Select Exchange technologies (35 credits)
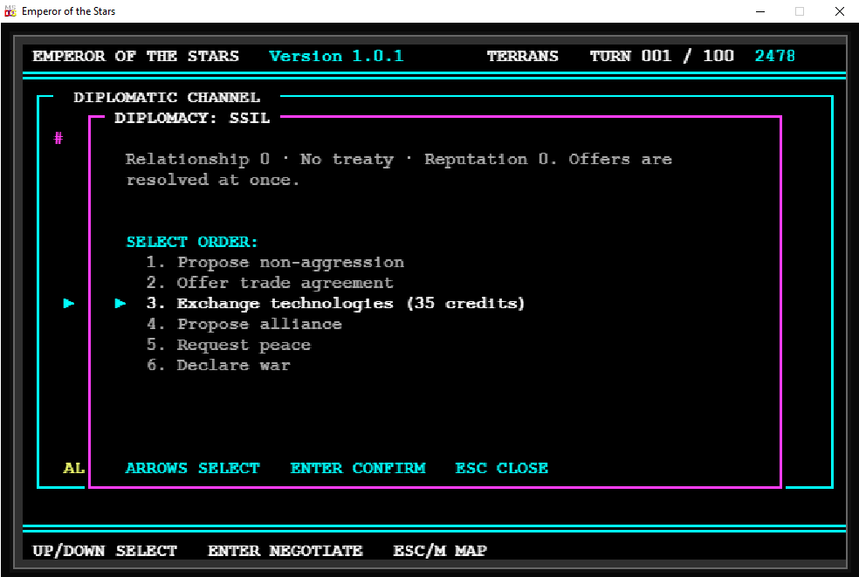Screen dimensions: 859x577 point(335,304)
